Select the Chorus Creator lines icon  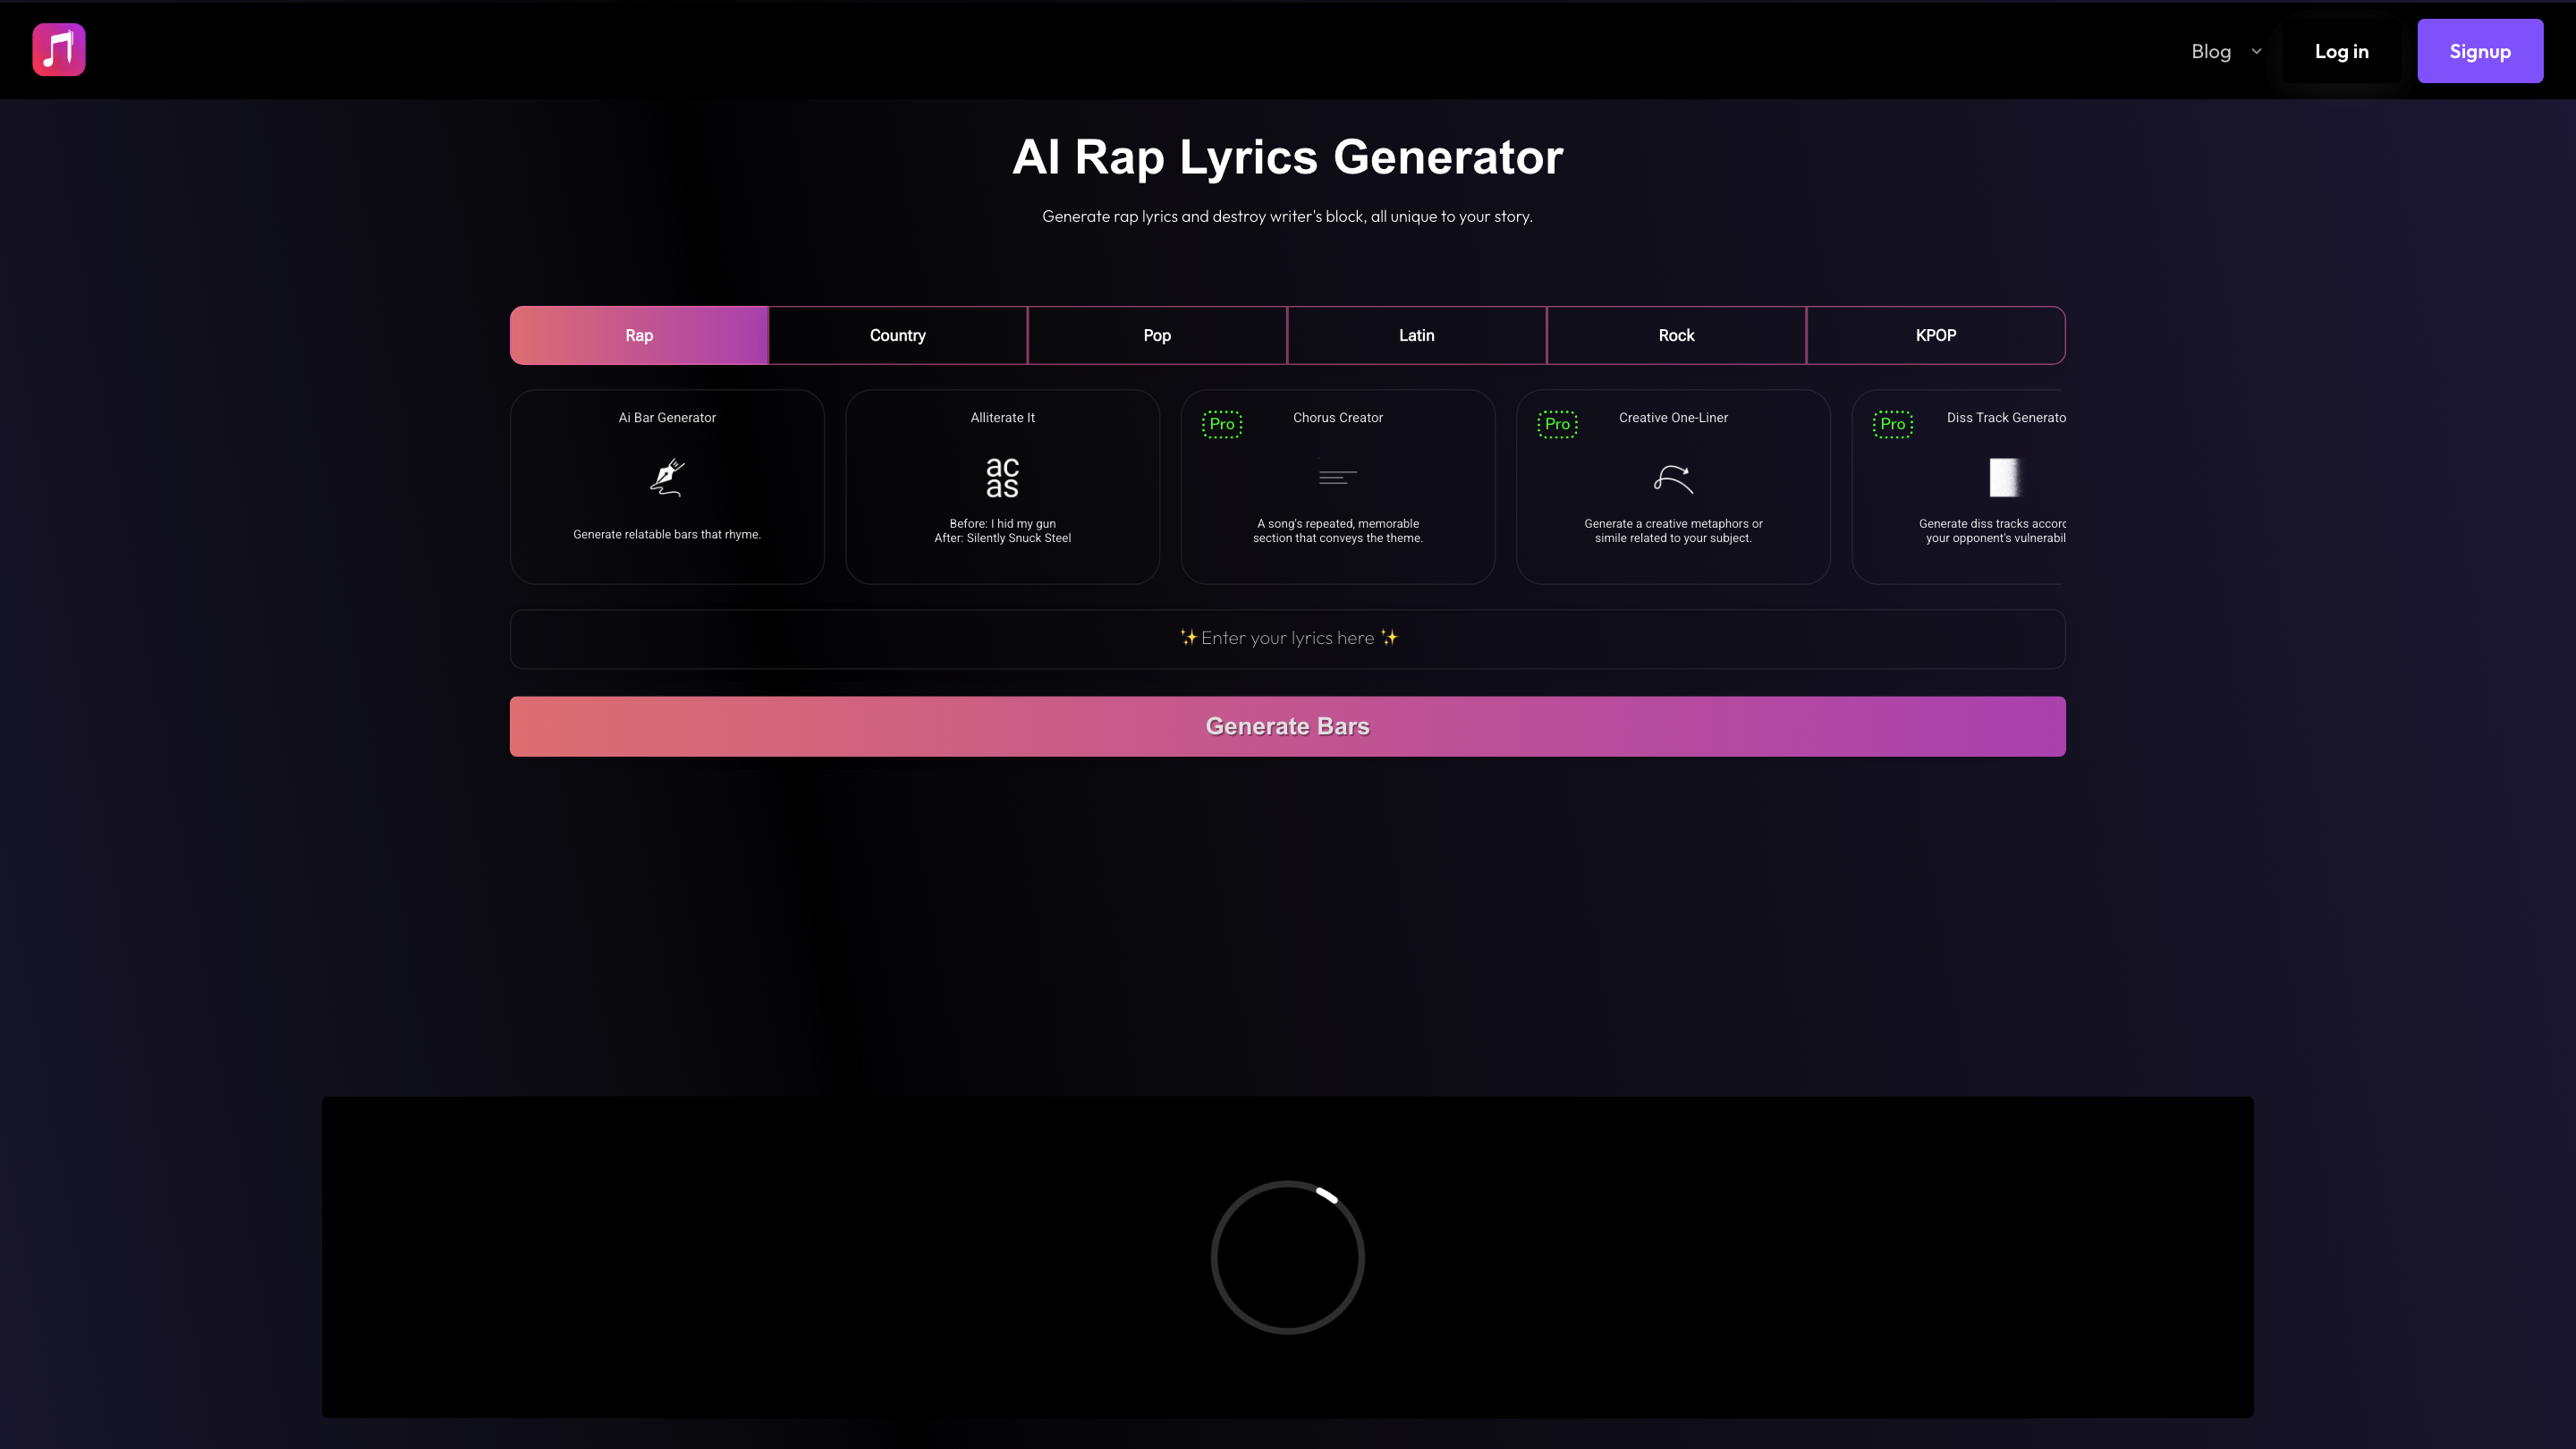point(1337,477)
